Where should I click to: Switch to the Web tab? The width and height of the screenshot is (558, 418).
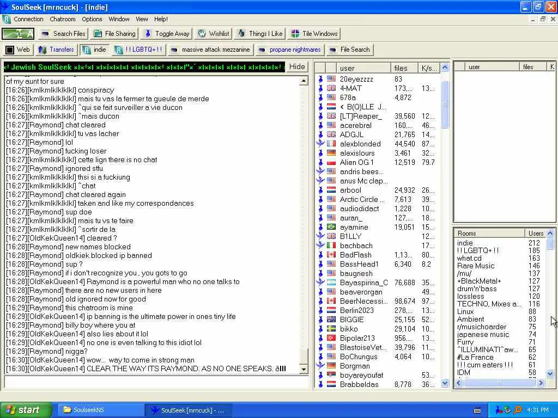(x=18, y=50)
